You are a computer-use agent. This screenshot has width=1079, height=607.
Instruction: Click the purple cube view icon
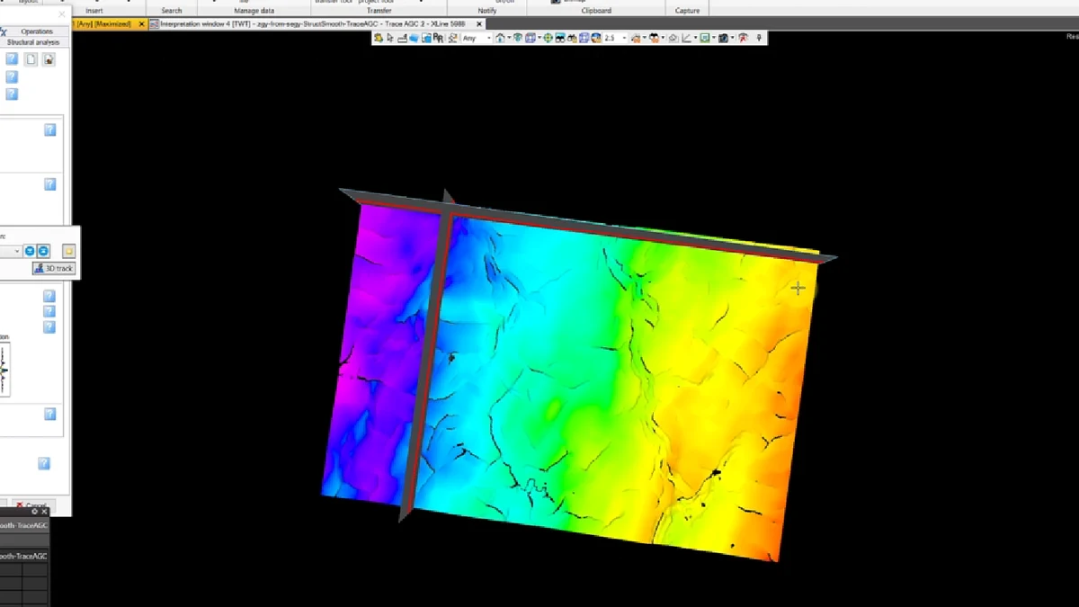click(x=531, y=38)
